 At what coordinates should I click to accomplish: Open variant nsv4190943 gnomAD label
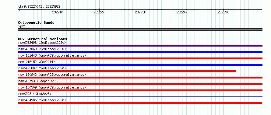coord(52,75)
